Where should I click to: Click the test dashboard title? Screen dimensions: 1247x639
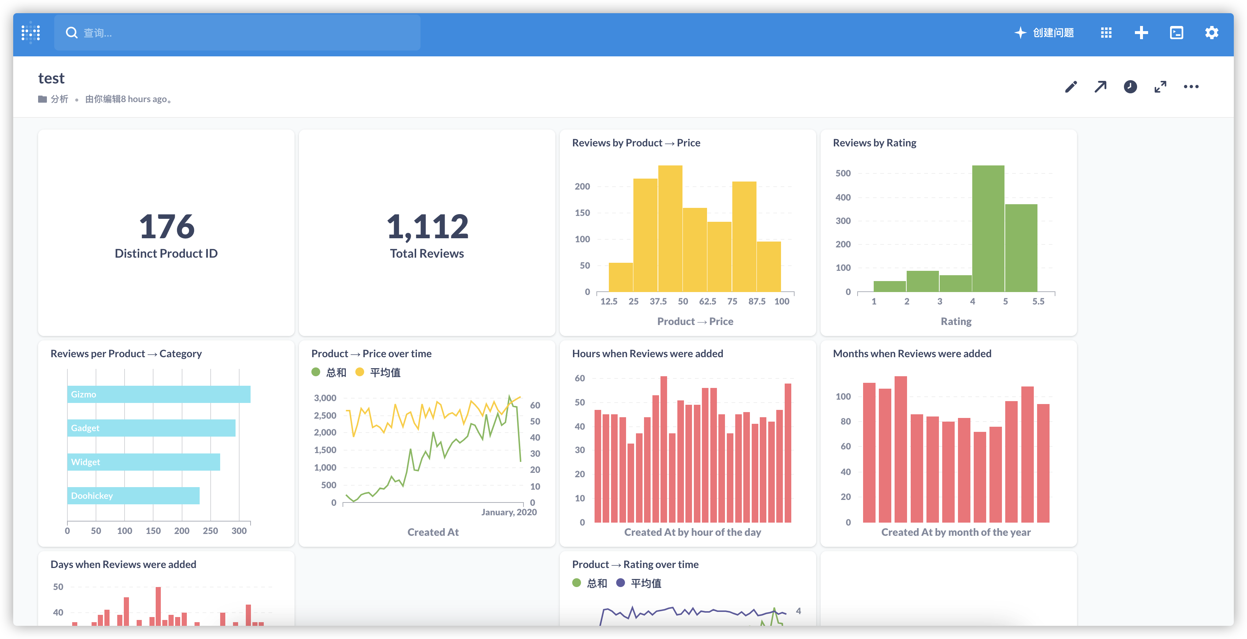(51, 78)
